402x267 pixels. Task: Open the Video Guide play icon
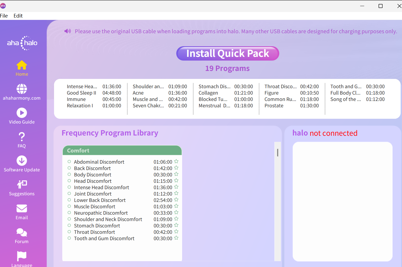coord(22,113)
